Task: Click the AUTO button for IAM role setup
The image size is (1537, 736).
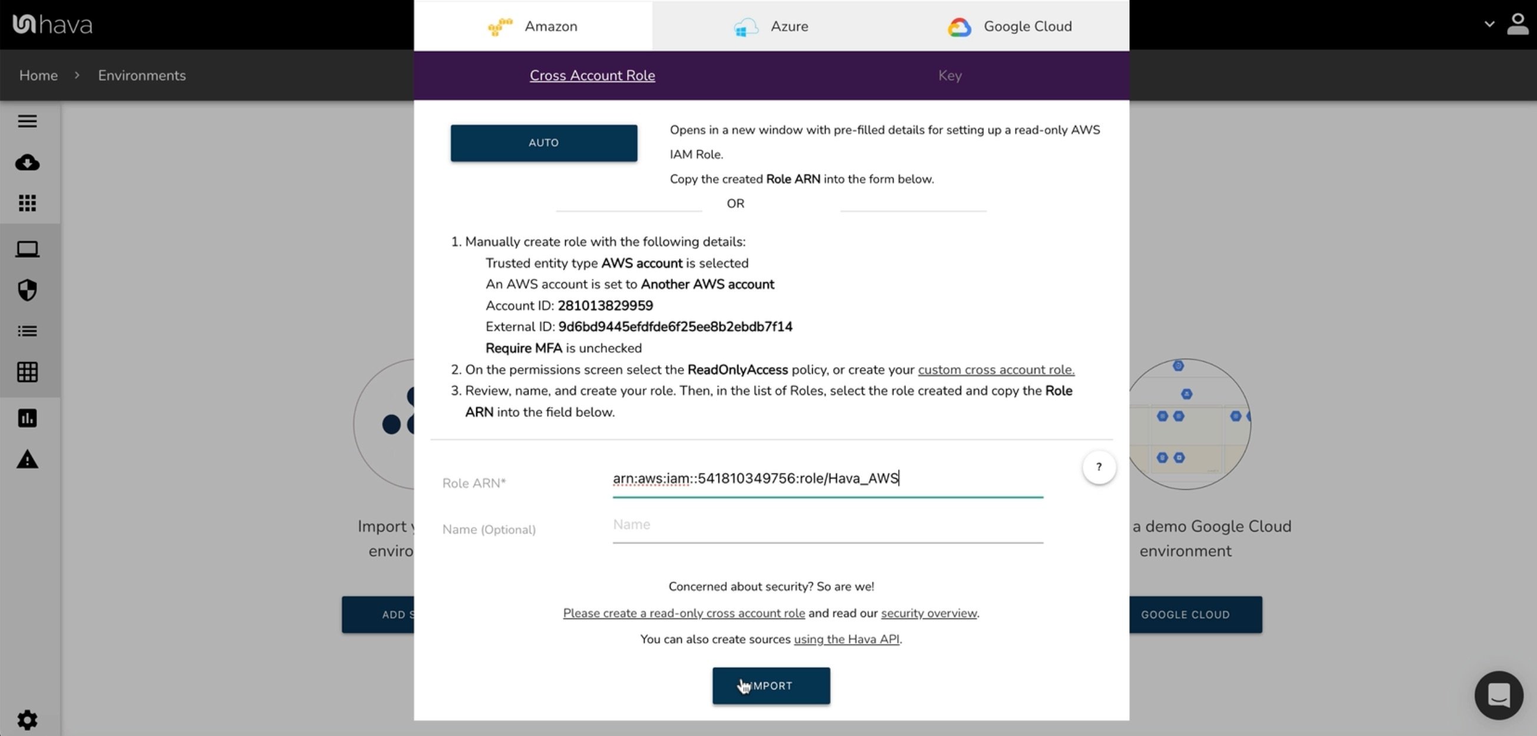Action: coord(543,142)
